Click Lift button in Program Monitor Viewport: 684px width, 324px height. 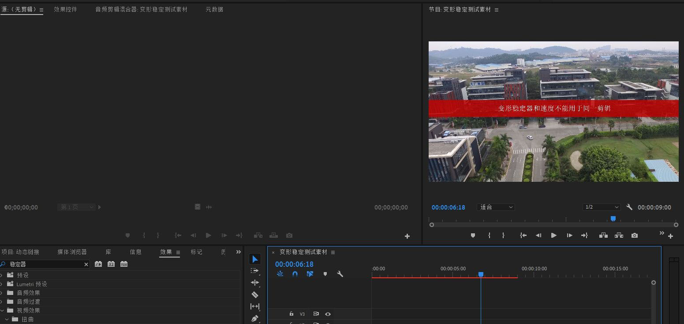coord(603,236)
